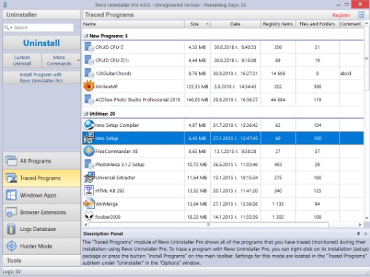Collapse the New Programs group
This screenshot has height=277, width=370.
tap(86, 36)
